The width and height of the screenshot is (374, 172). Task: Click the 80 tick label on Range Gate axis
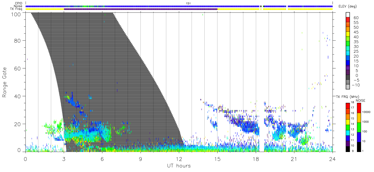click(x=18, y=41)
